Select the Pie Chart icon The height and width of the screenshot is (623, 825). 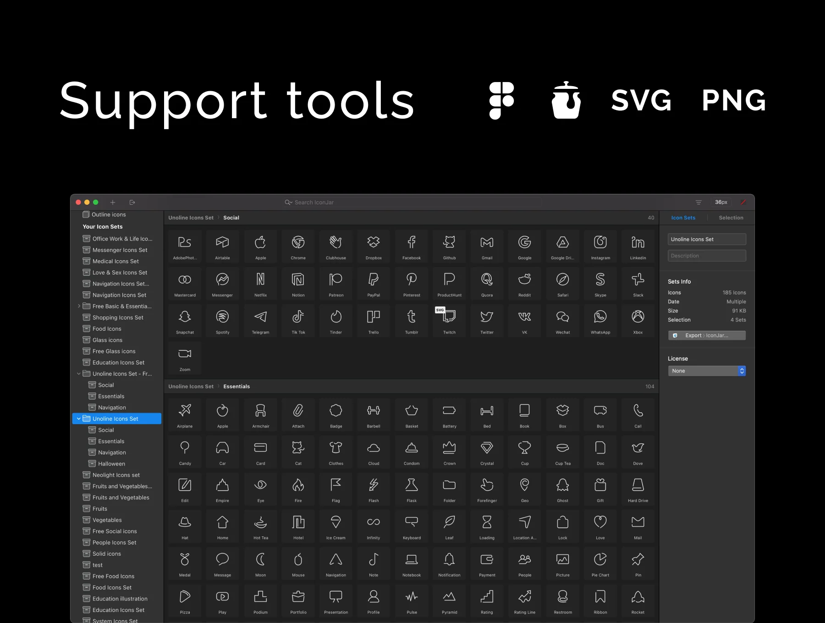click(x=600, y=563)
